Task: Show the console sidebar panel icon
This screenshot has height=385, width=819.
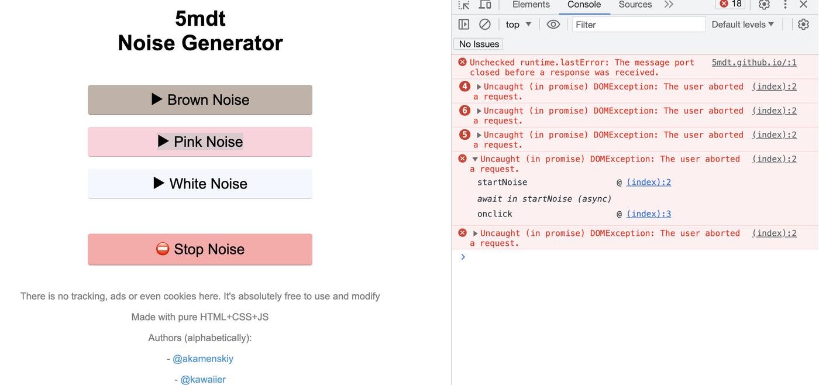Action: 464,25
